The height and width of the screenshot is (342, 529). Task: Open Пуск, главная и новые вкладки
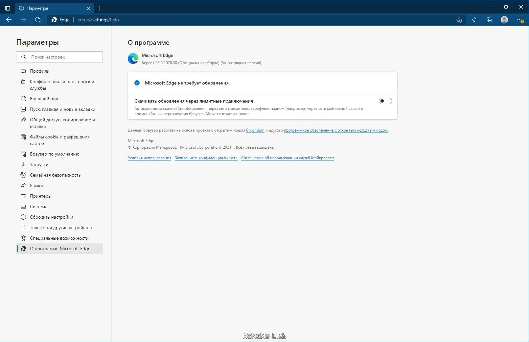click(x=59, y=109)
